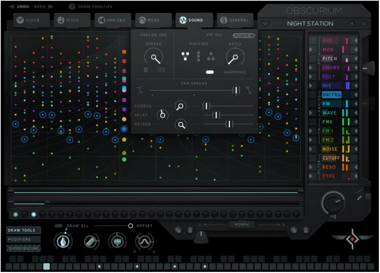This screenshot has width=380, height=273.
Task: Click the Morph button
Action: pos(242,225)
